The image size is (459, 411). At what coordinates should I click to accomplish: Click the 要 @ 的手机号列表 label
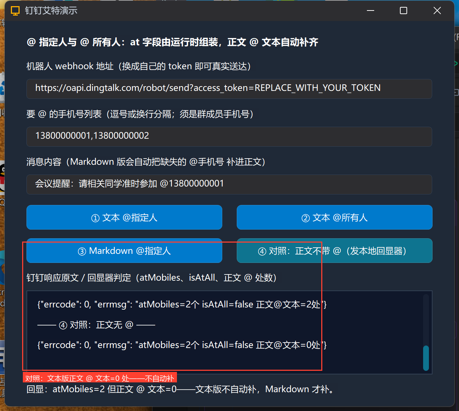(x=140, y=114)
